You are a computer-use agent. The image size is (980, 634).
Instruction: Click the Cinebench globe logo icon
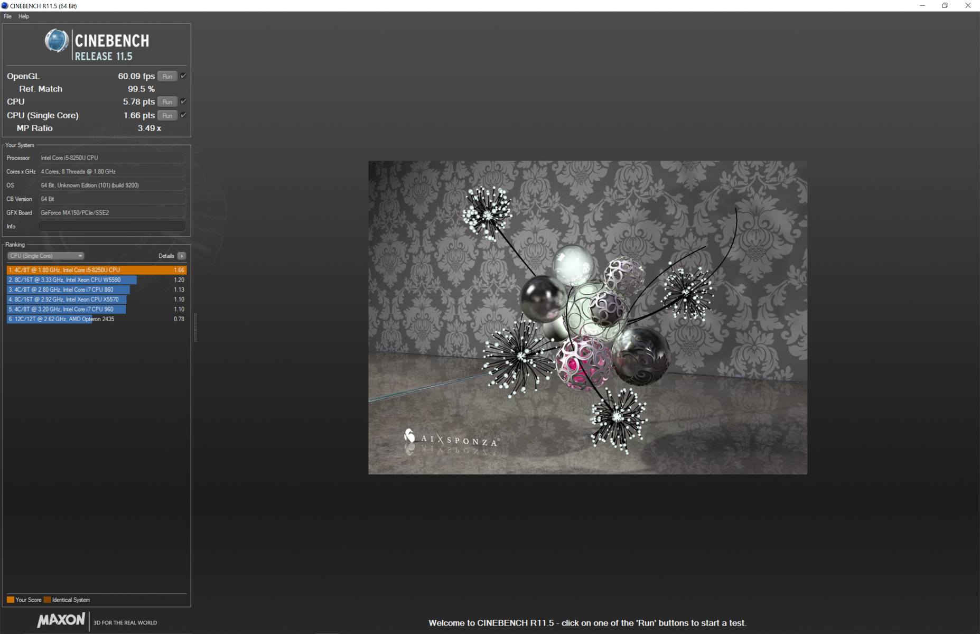point(57,41)
